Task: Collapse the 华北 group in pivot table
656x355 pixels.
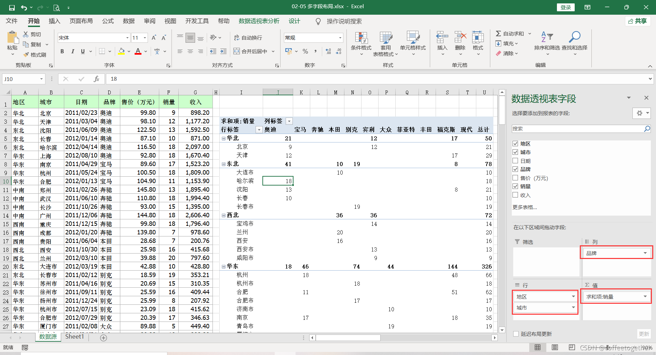Action: point(223,138)
